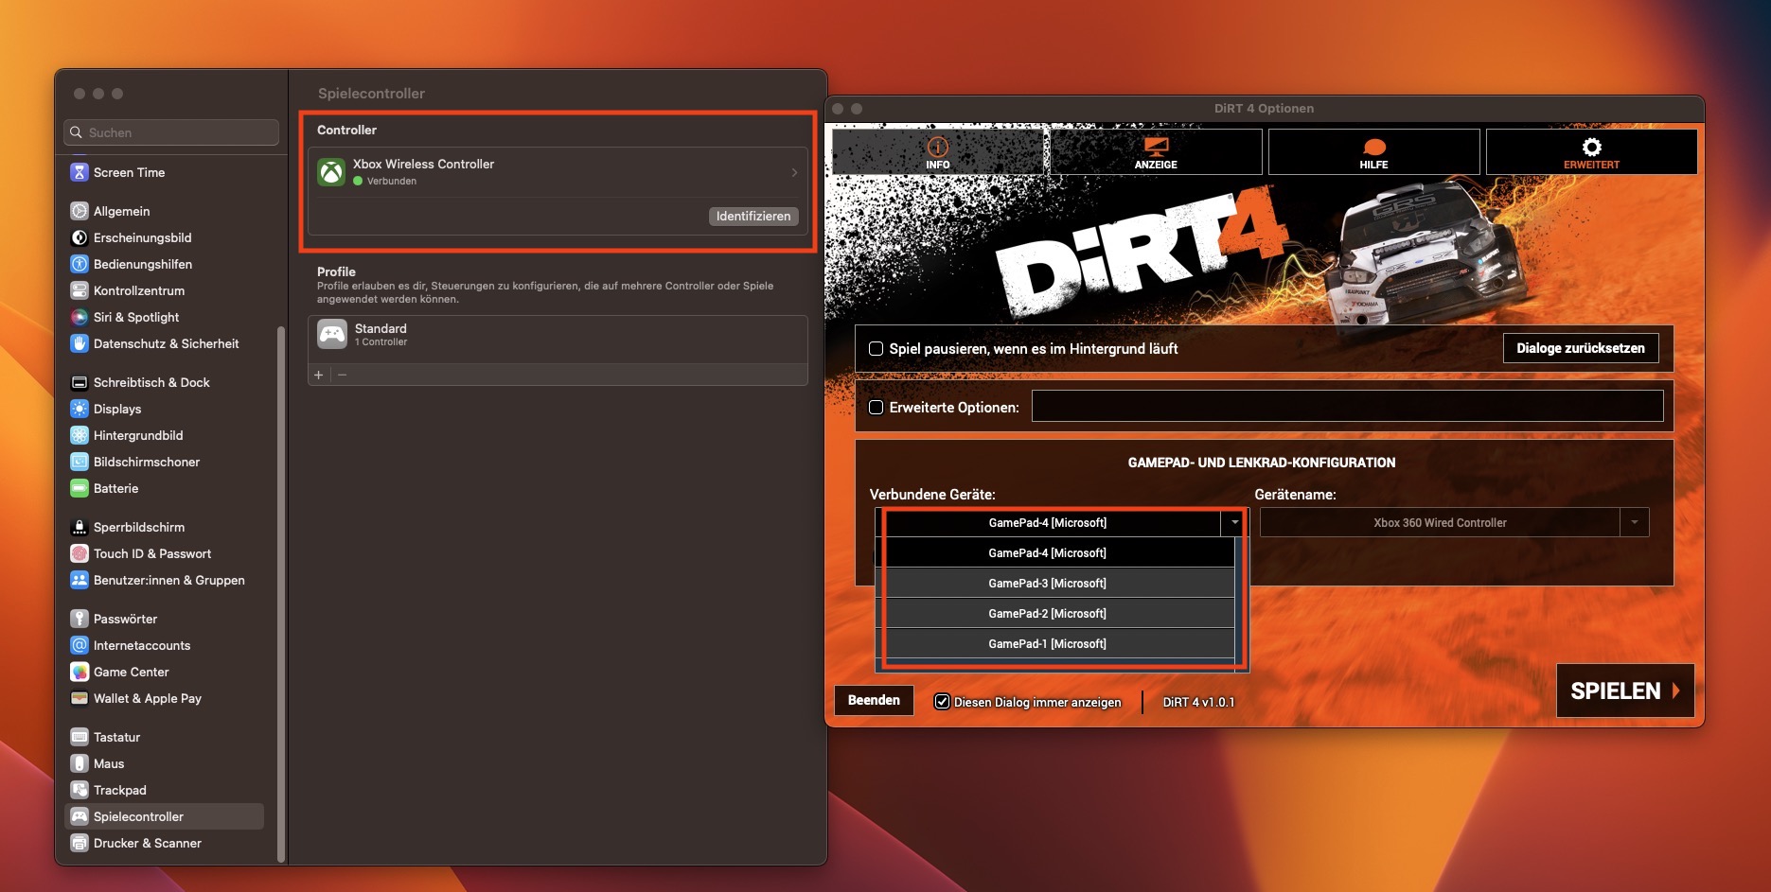Select the Siri & Spotlight icon

(80, 317)
